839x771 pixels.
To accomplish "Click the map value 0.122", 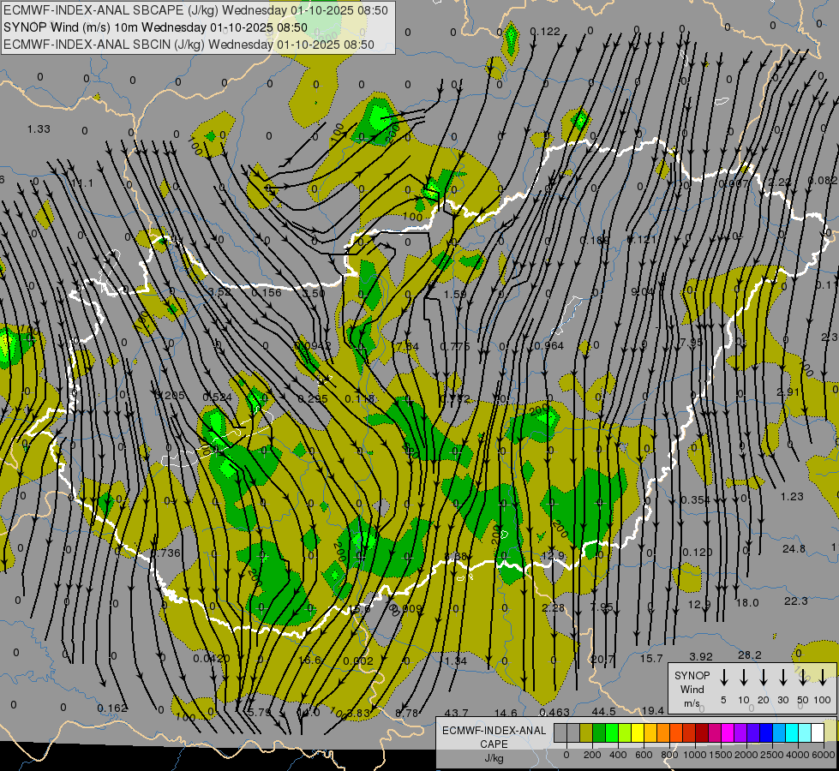I will [x=545, y=32].
